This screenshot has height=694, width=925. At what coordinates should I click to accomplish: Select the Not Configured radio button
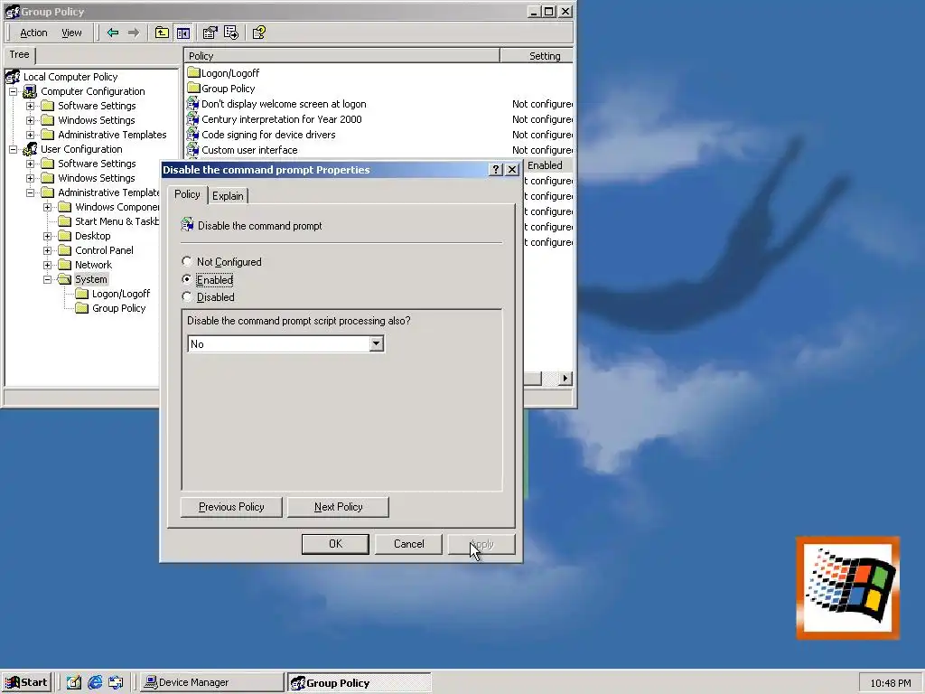187,261
